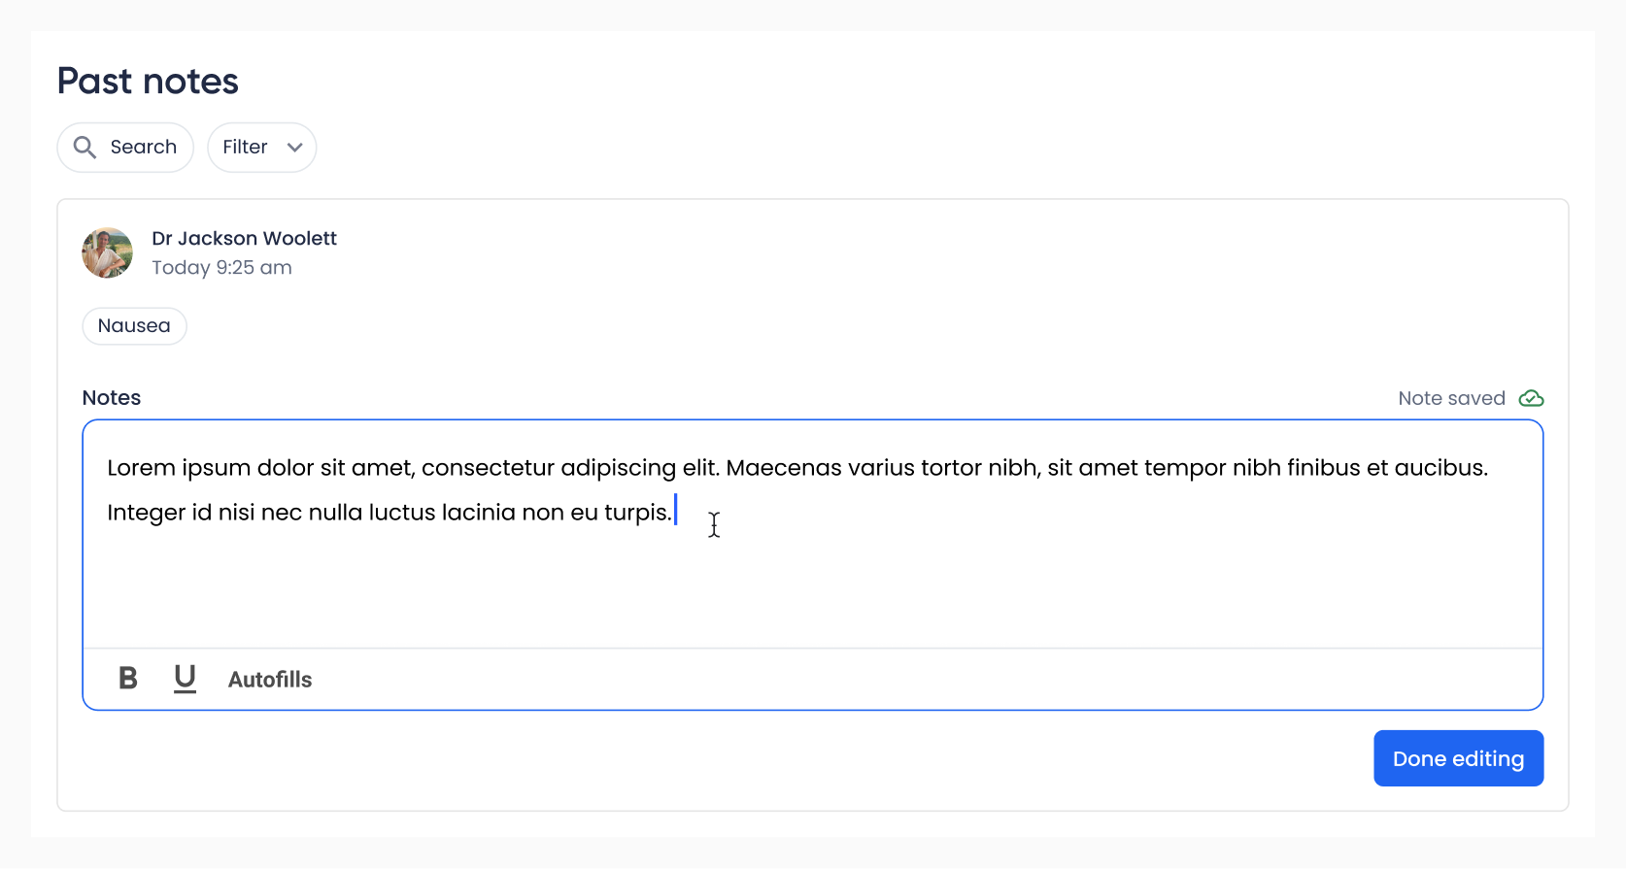Click Dr Jackson Woolett's avatar photo

[x=108, y=253]
